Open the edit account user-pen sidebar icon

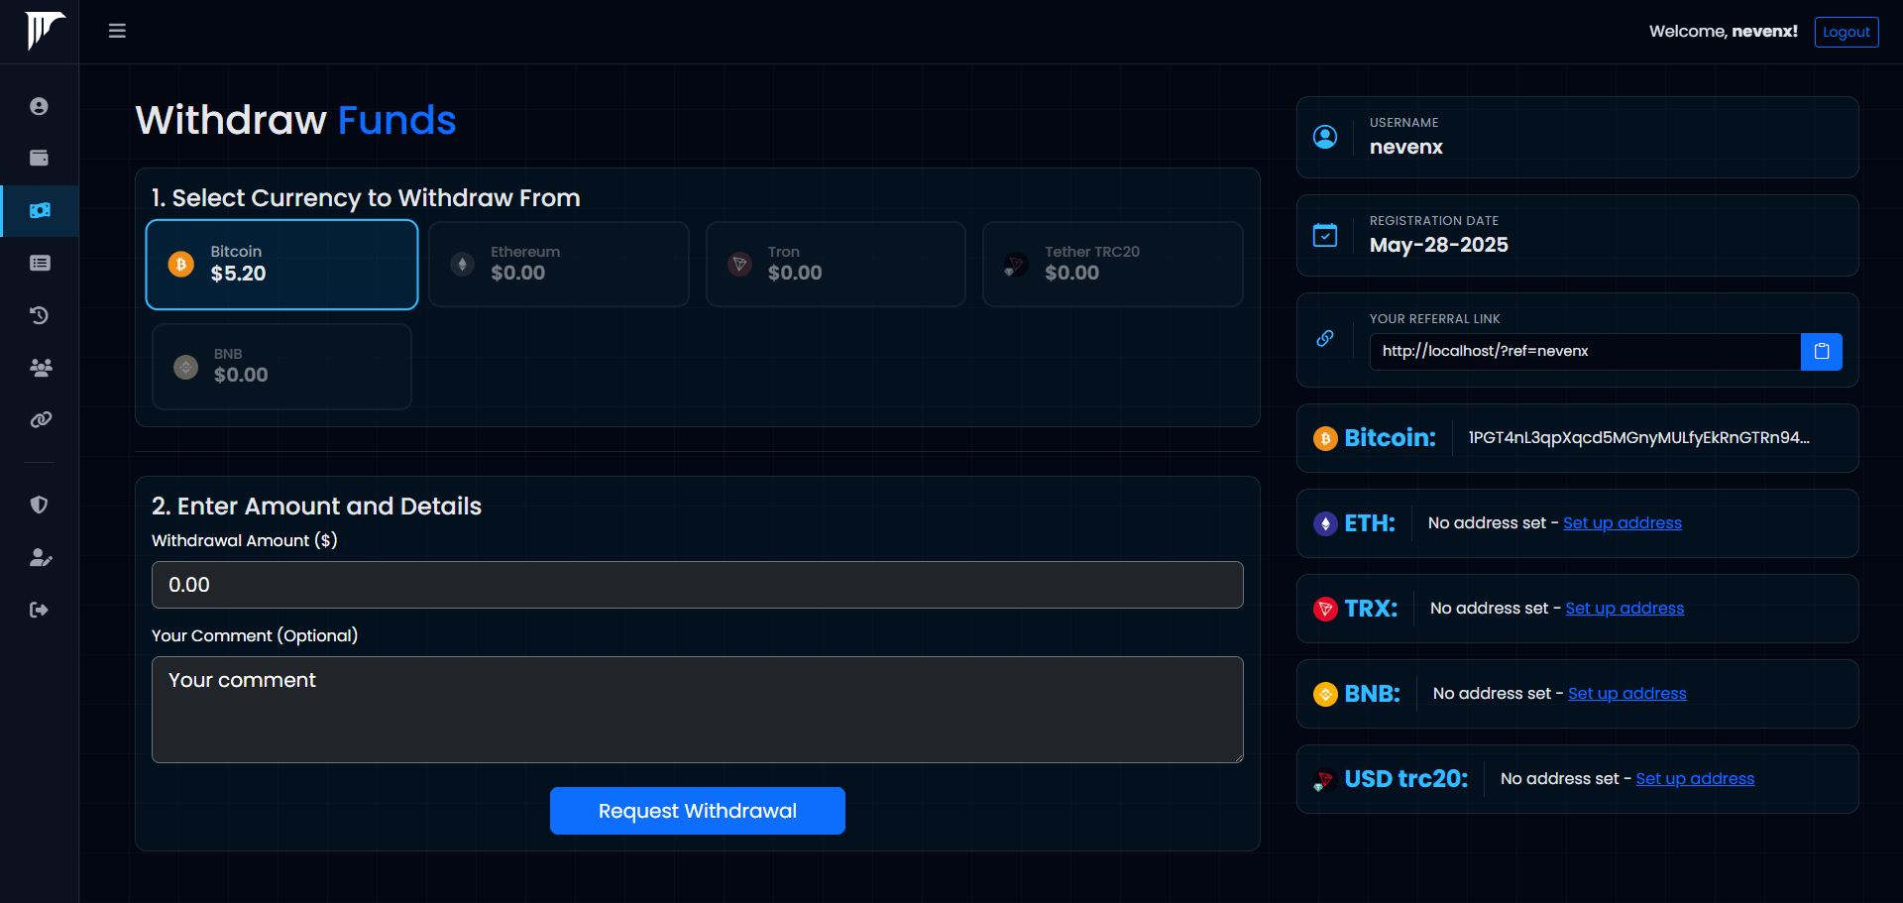(x=41, y=557)
